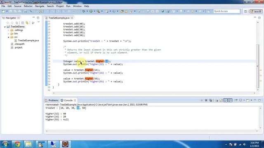Switch to the Java EE perspective
Screen dimensions: 264x148
[256, 11]
